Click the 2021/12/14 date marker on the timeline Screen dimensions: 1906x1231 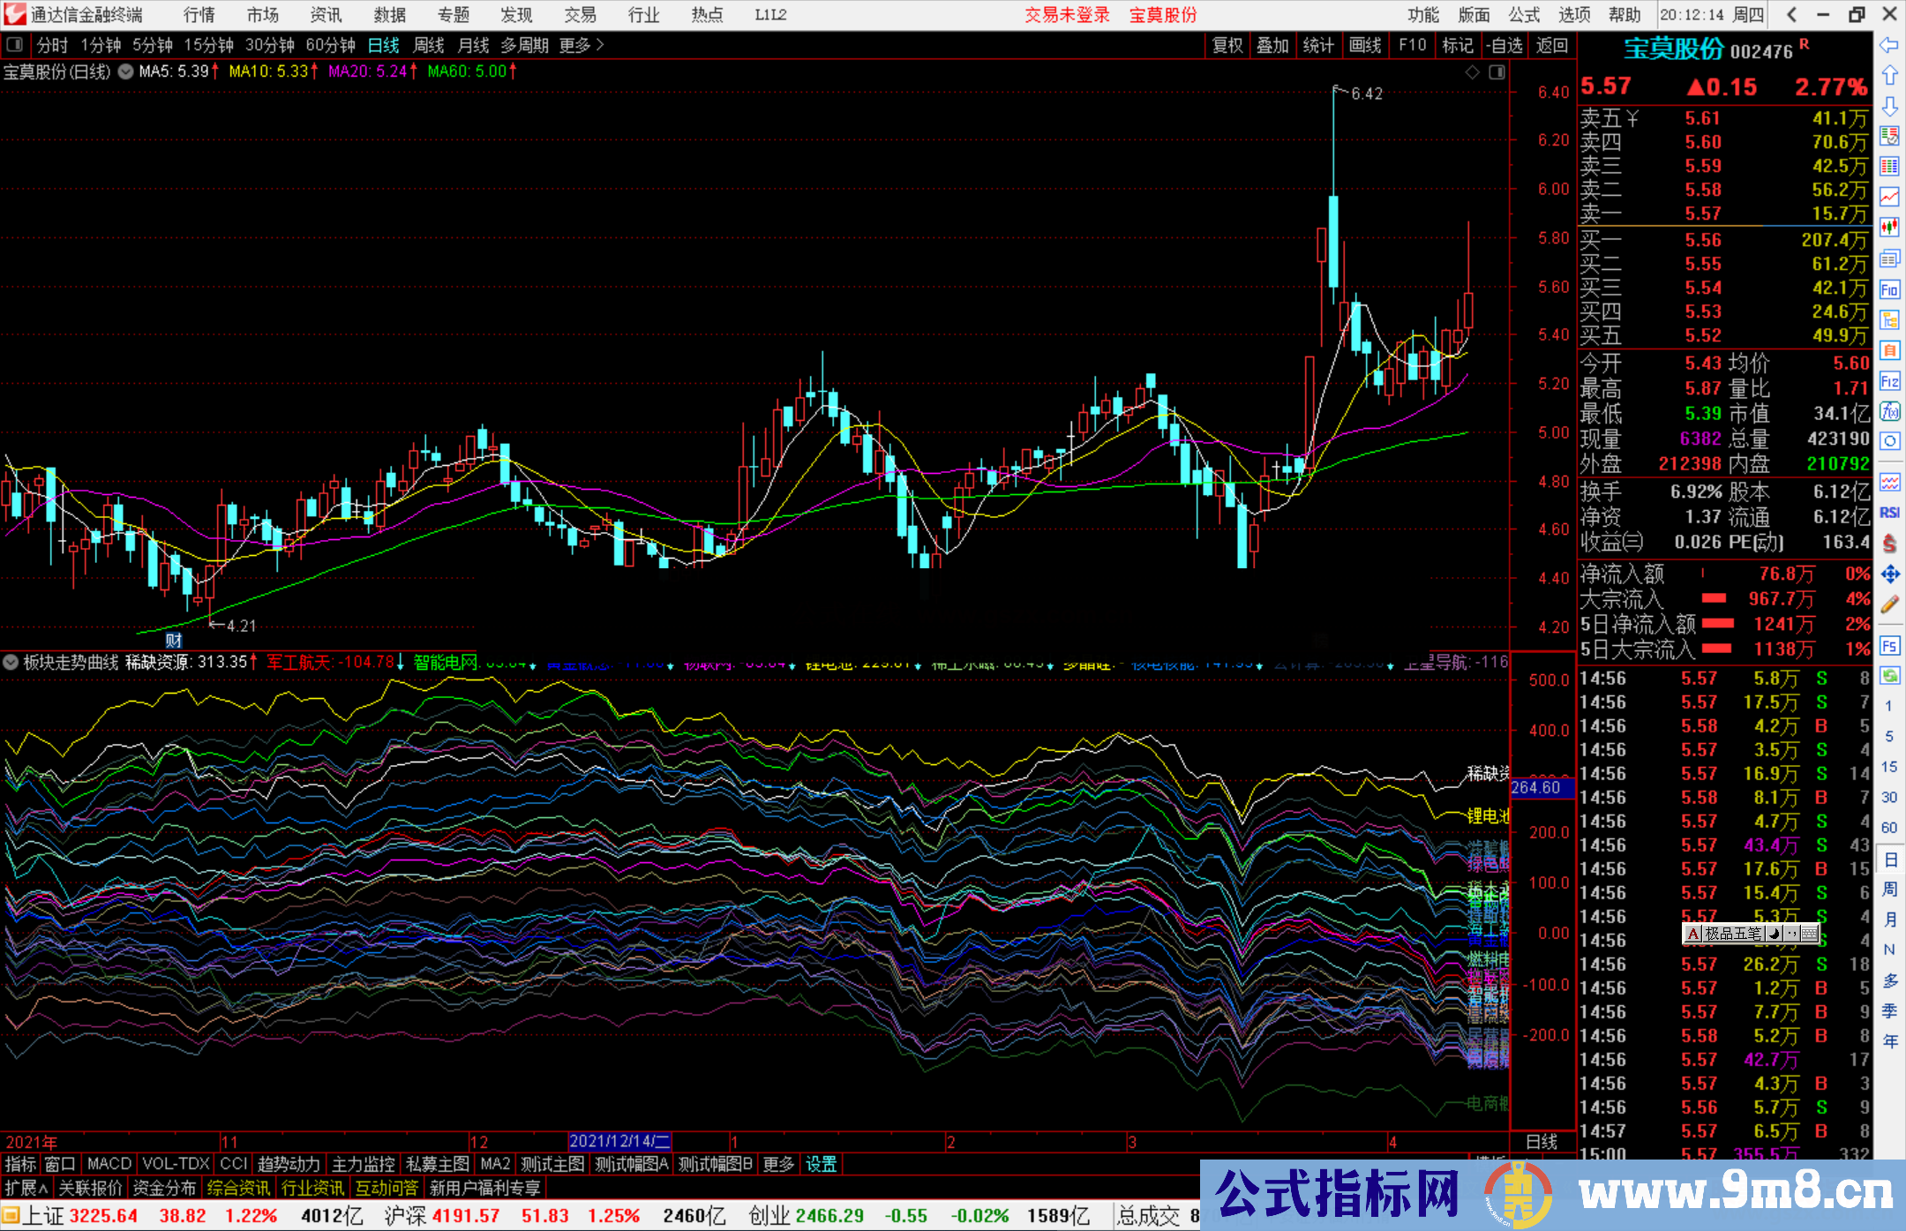[x=620, y=1142]
